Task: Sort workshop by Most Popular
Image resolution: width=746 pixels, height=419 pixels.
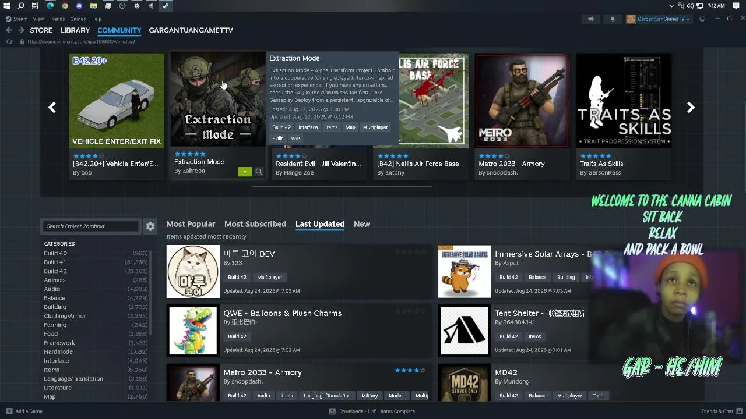Action: (191, 224)
